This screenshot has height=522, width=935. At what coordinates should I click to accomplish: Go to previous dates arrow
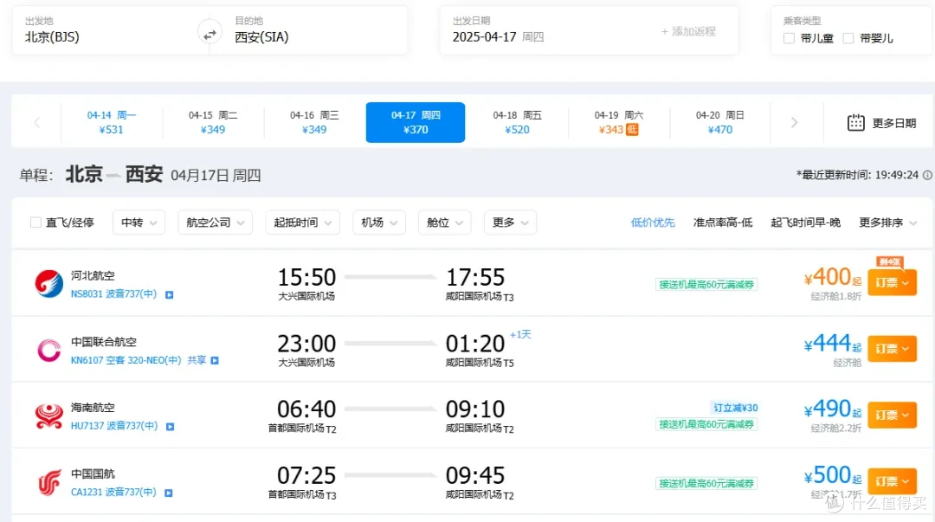tap(37, 122)
